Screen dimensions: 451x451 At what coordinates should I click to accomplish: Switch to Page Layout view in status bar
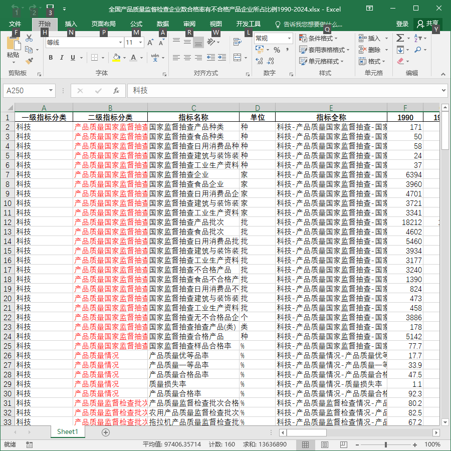coord(324,444)
